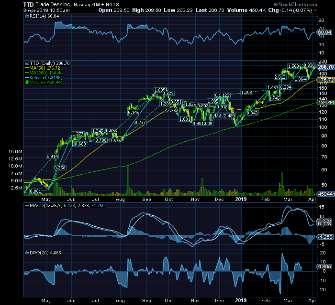This screenshot has width=335, height=305.
Task: Click the 0.237 retrace label
Action: (140, 123)
